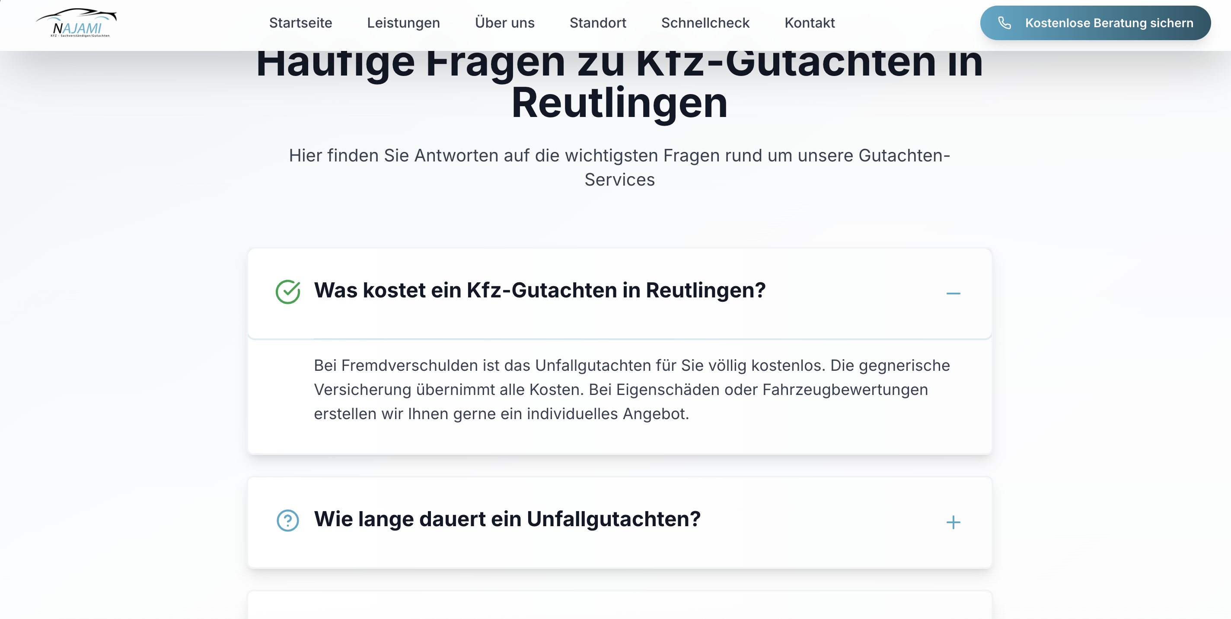1231x619 pixels.
Task: Open the "Wie lange dauert ein Unfallgutachten?" question
Action: click(507, 519)
